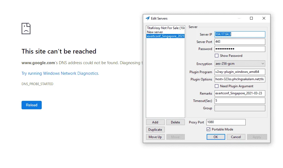This screenshot has width=283, height=168.
Task: Click the Cancel button
Action: pyautogui.click(x=236, y=137)
